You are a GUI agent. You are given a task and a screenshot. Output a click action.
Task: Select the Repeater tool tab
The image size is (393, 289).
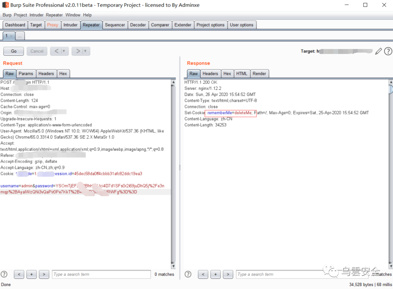[91, 25]
